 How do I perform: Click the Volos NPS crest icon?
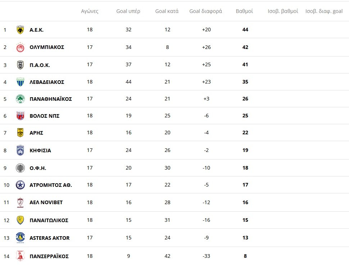[21, 116]
